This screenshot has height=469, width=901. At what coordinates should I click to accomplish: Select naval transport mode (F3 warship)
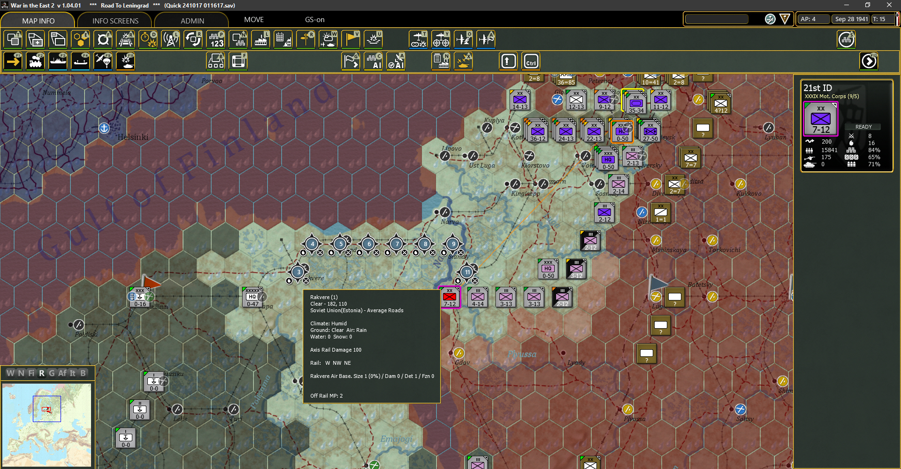point(58,61)
